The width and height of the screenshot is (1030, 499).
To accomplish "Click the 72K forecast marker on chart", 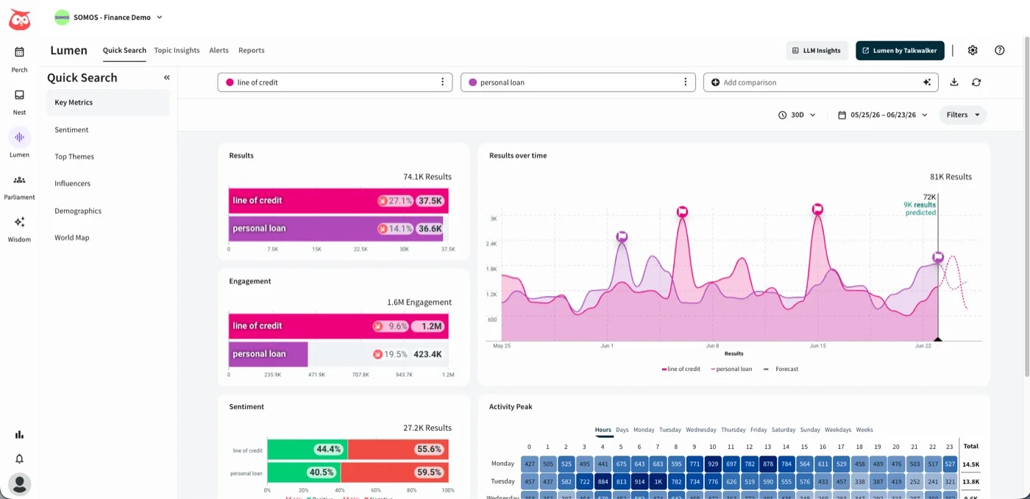I will pos(938,257).
